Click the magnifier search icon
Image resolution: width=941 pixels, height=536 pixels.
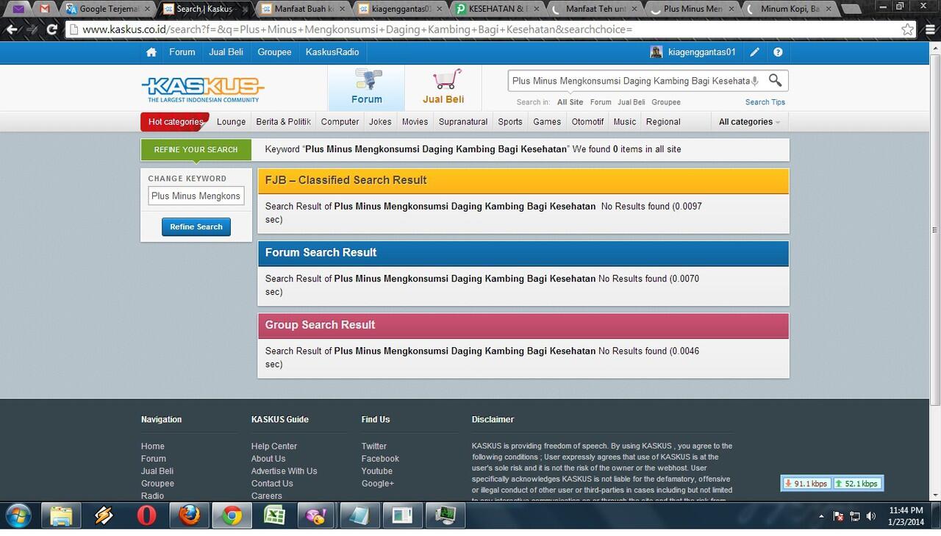tap(775, 80)
